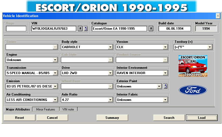This screenshot has width=222, height=137.
Task: Close the Vehicle Identification dialog
Action: tap(218, 16)
